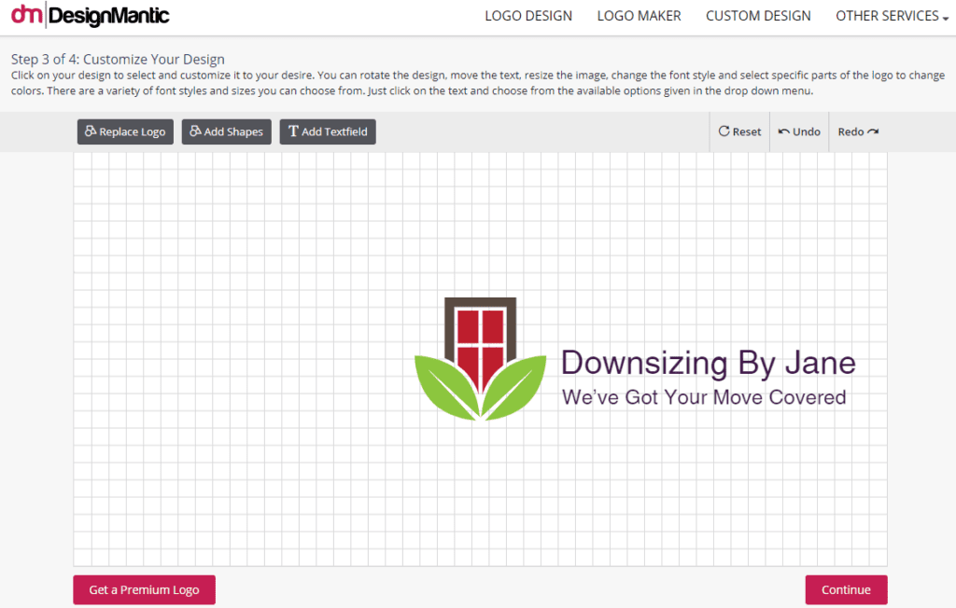Expand the Other Services dropdown

click(892, 16)
